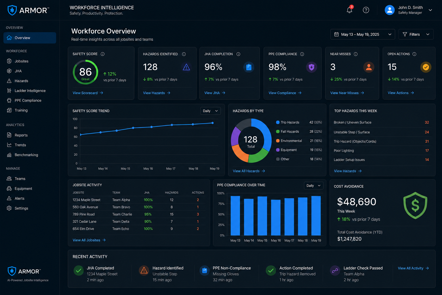Click the ARMOR logo in top-left header
The image size is (442, 295).
pyautogui.click(x=28, y=10)
